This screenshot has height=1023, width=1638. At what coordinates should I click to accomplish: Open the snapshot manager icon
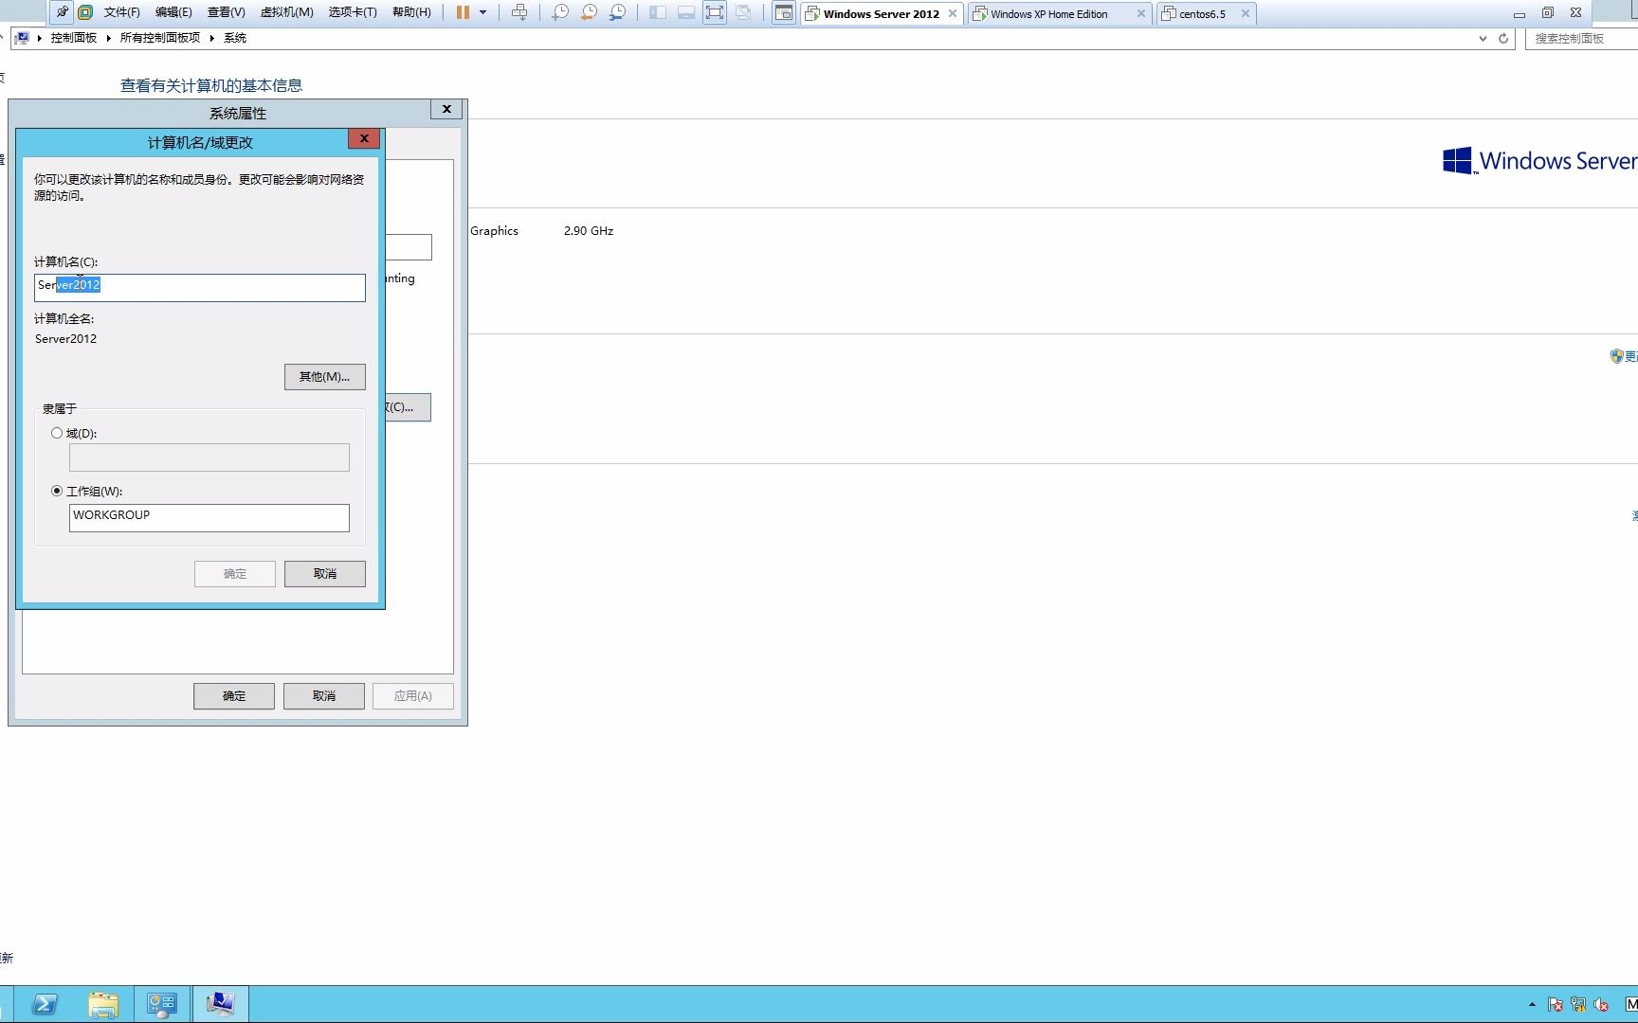617,12
